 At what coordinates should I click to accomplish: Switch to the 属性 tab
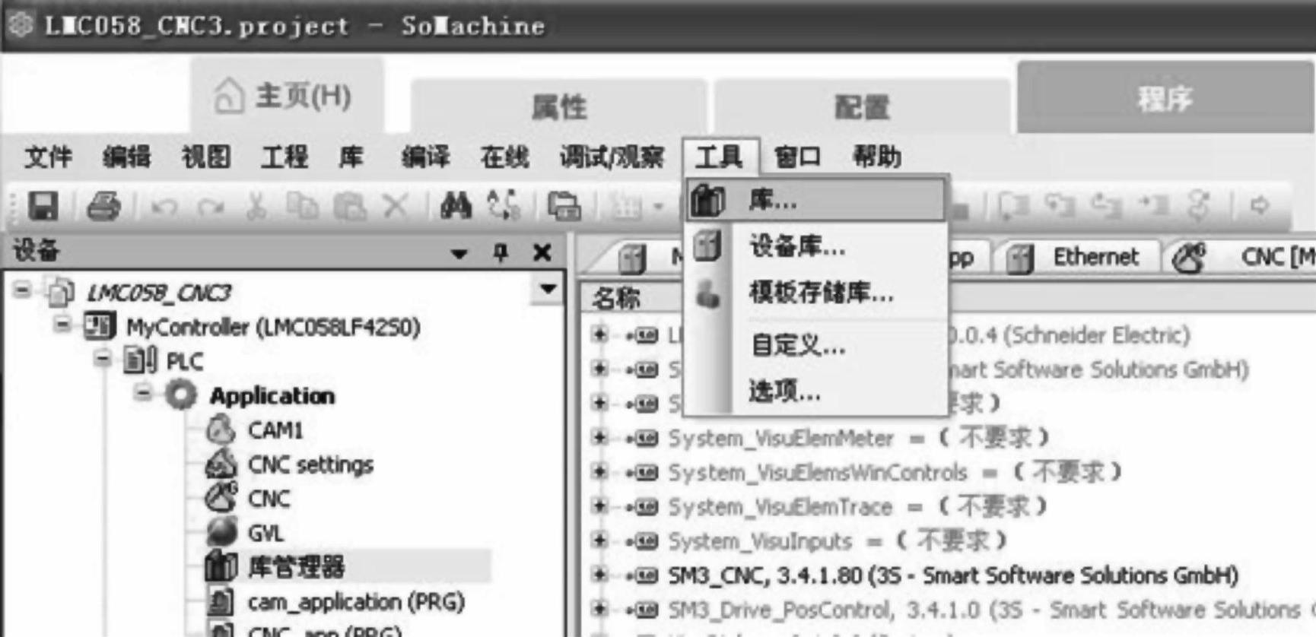point(559,106)
